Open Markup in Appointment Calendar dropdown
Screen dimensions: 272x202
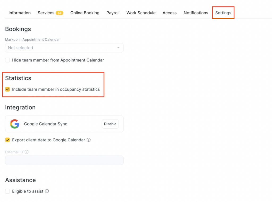(64, 48)
